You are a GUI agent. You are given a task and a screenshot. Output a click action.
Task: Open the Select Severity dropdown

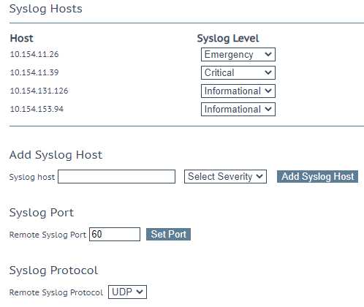tap(225, 176)
